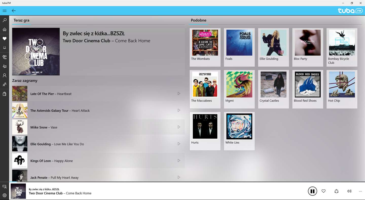Open the telephone icon sidebar section
Viewport: 365px width, 200px height.
tap(5, 57)
